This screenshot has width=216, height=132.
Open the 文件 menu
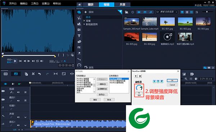click(13, 4)
